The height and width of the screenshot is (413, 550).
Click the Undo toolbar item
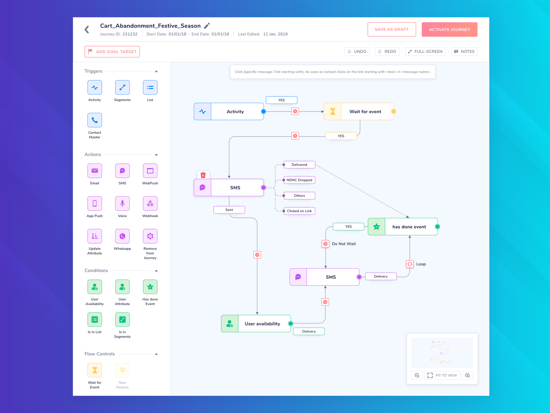point(357,51)
